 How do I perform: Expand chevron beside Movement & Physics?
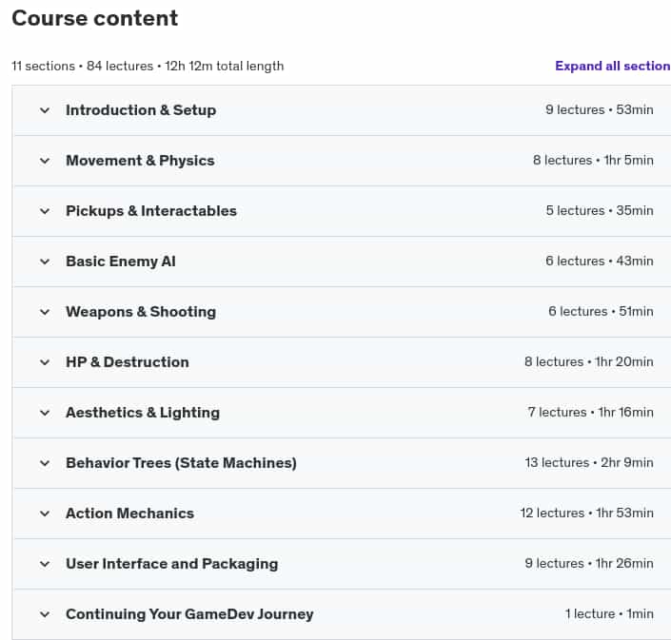45,161
